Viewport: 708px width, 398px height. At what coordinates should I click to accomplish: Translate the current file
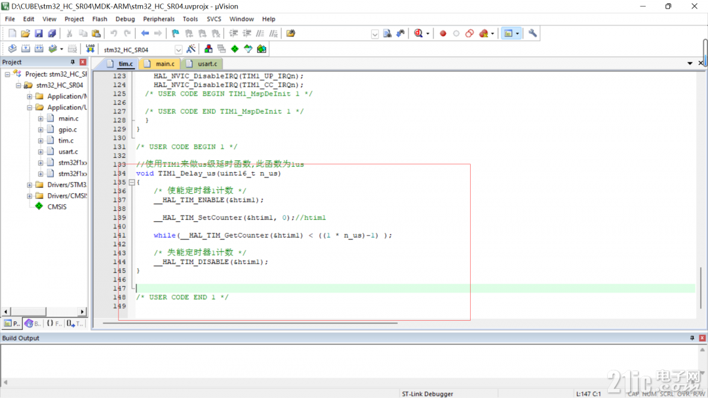[x=12, y=48]
